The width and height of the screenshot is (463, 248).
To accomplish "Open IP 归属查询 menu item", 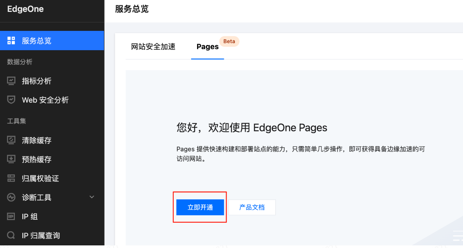I will (52, 235).
